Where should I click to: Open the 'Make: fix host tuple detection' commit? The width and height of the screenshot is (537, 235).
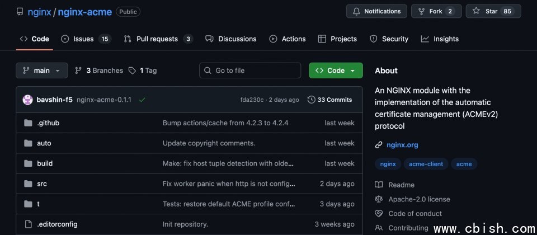[228, 163]
